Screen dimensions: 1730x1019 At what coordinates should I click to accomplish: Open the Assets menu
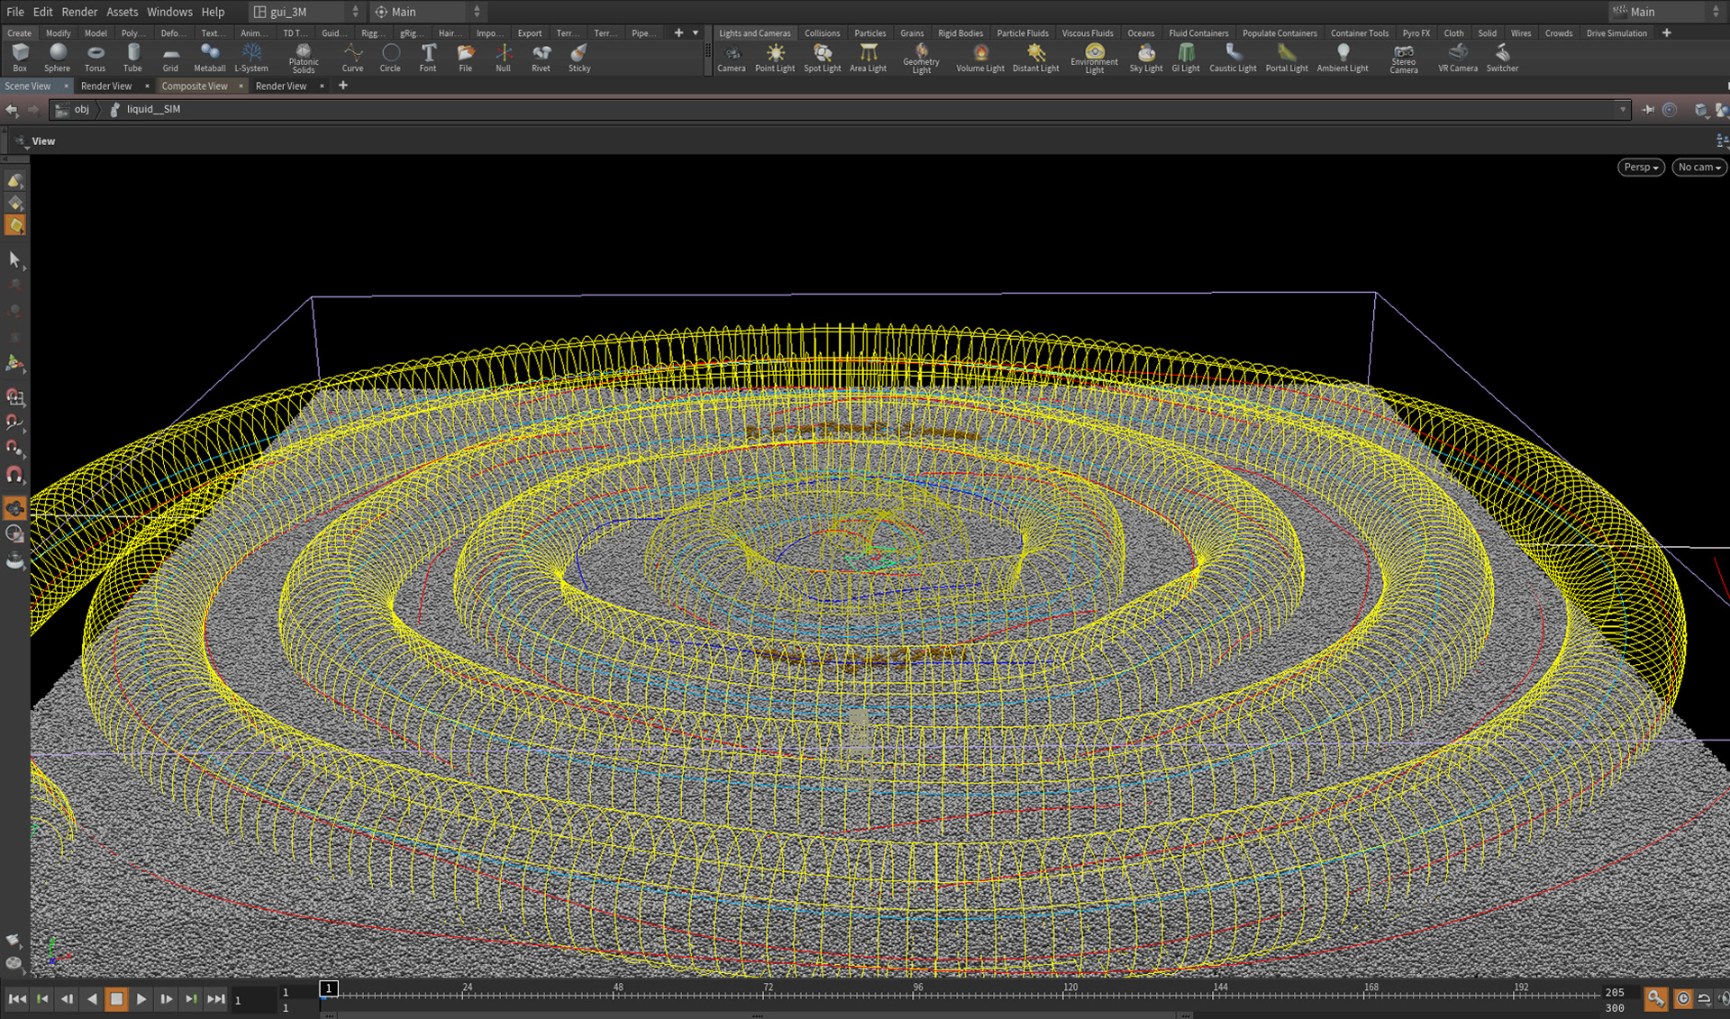click(122, 12)
